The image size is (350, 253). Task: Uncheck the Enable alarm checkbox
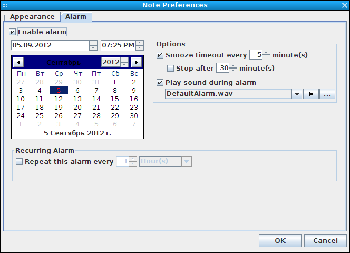[x=12, y=32]
